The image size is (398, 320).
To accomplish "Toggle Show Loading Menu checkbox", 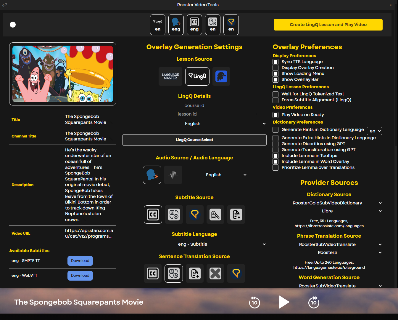I will (x=275, y=74).
